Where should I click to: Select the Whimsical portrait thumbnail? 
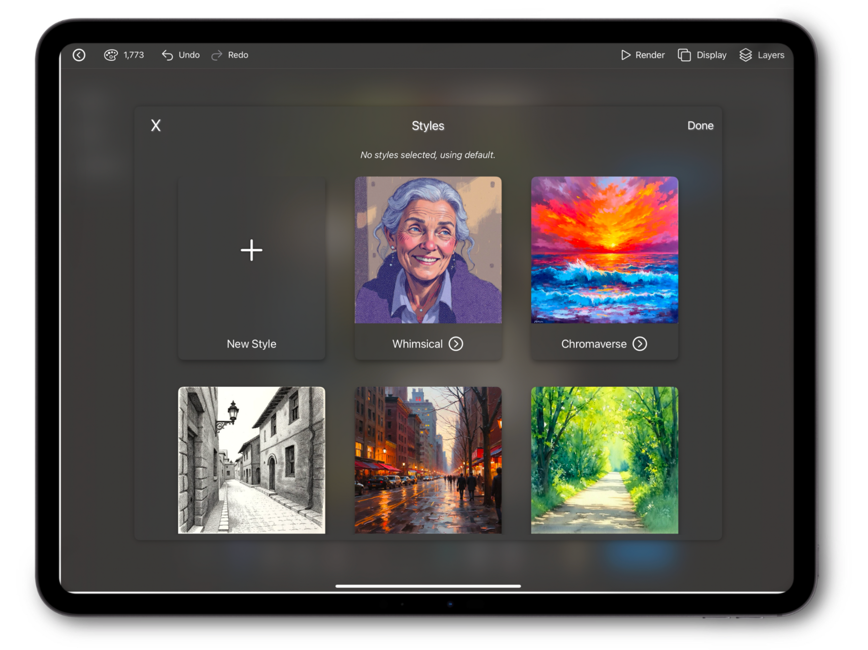tap(428, 250)
